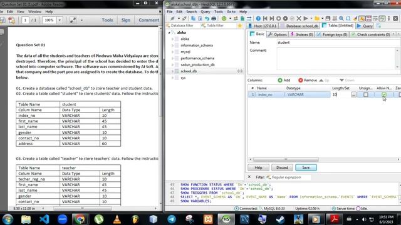Click the Help button below columns
This screenshot has height=225, width=401.
pyautogui.click(x=258, y=167)
